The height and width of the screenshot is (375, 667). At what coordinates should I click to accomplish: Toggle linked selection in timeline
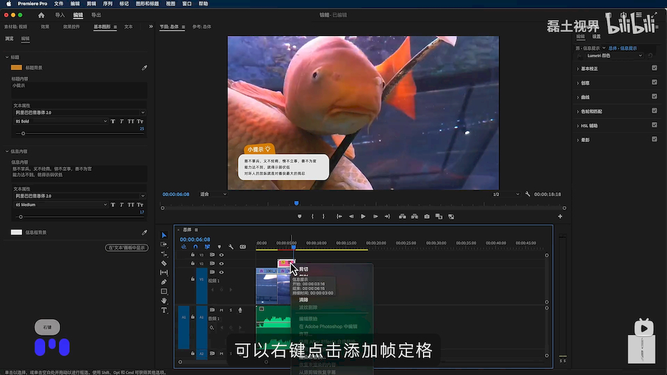pyautogui.click(x=207, y=247)
